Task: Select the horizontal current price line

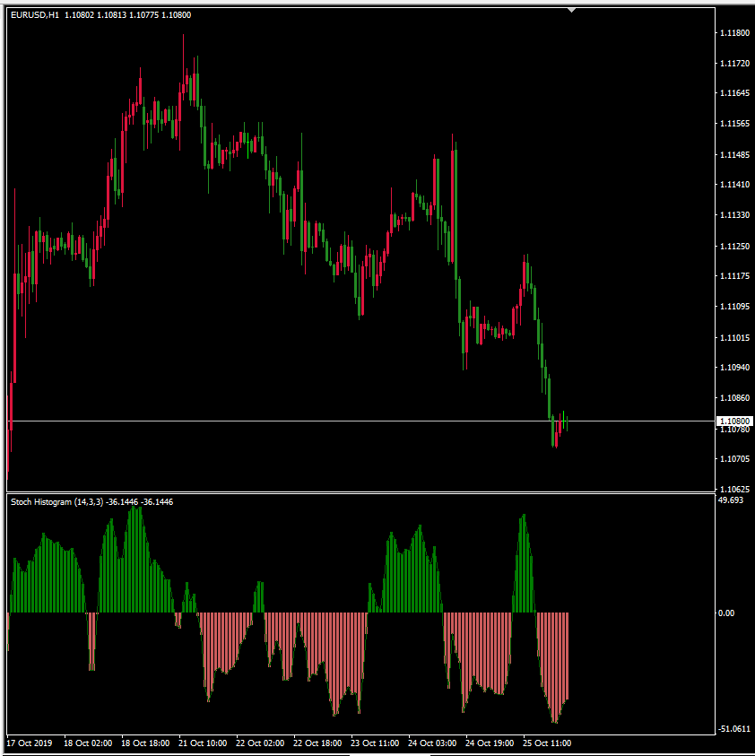Action: (269, 421)
